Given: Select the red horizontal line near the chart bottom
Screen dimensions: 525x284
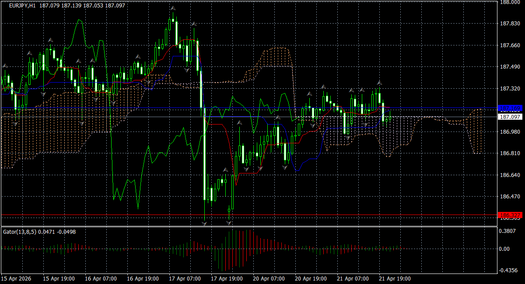Looking at the screenshot, I should 248,215.
